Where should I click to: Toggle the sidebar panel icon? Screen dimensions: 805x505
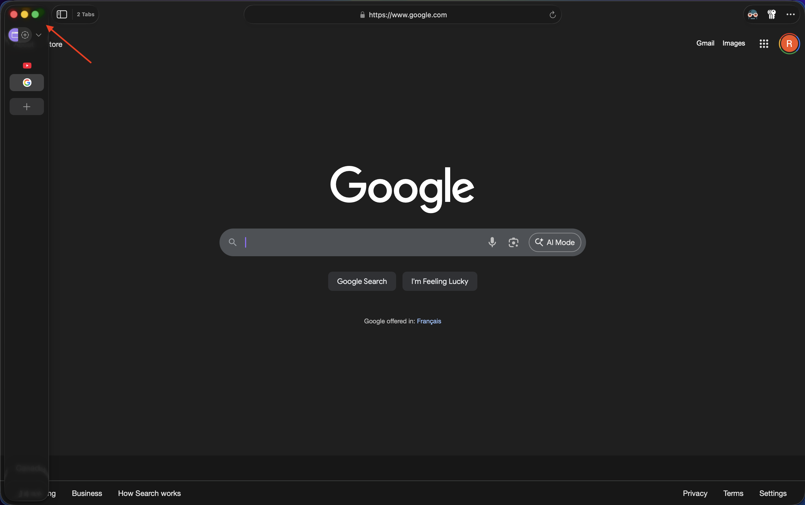62,14
